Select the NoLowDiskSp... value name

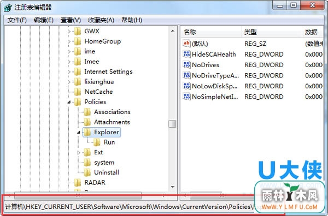point(215,86)
